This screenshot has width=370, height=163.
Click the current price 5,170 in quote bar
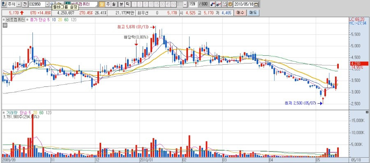[14, 13]
